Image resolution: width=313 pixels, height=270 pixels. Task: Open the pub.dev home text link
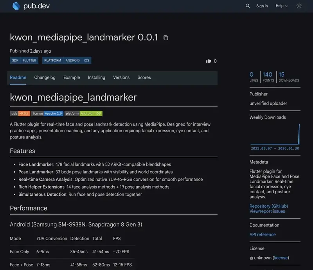[x=36, y=6]
